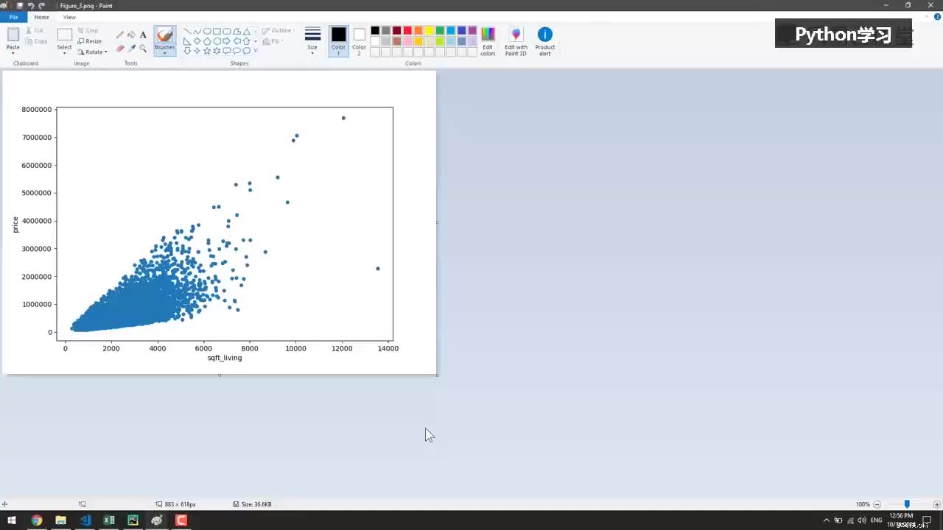943x530 pixels.
Task: Pick the orange color swatch
Action: pyautogui.click(x=418, y=31)
